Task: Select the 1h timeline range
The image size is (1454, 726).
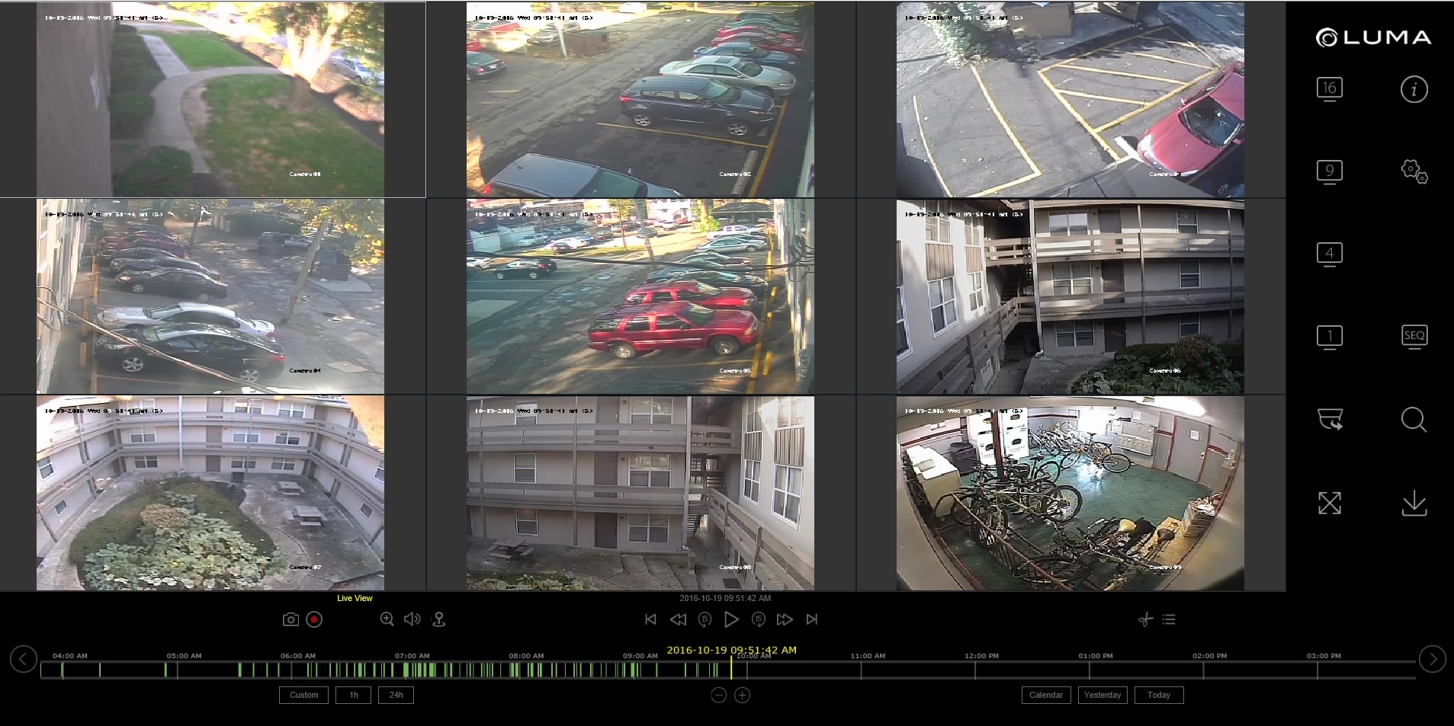Action: pyautogui.click(x=353, y=695)
